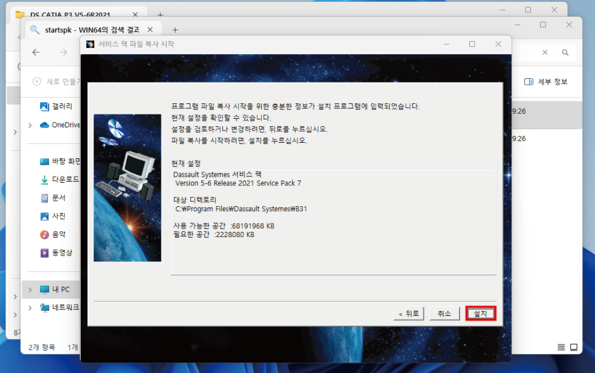The width and height of the screenshot is (595, 373).
Task: Add new tab in DS CATIA window
Action: [x=161, y=14]
